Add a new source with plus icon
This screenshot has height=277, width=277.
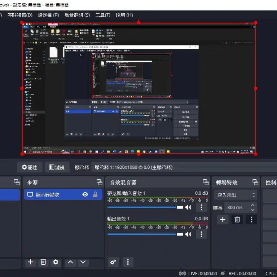[31, 262]
